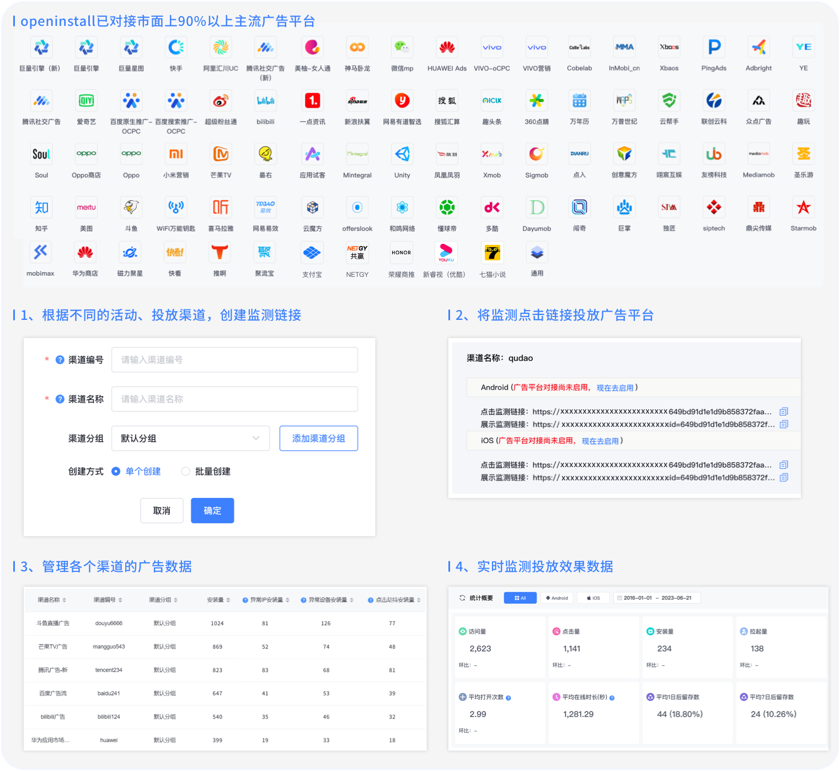Click the 斗鱼 platform icon

click(131, 208)
